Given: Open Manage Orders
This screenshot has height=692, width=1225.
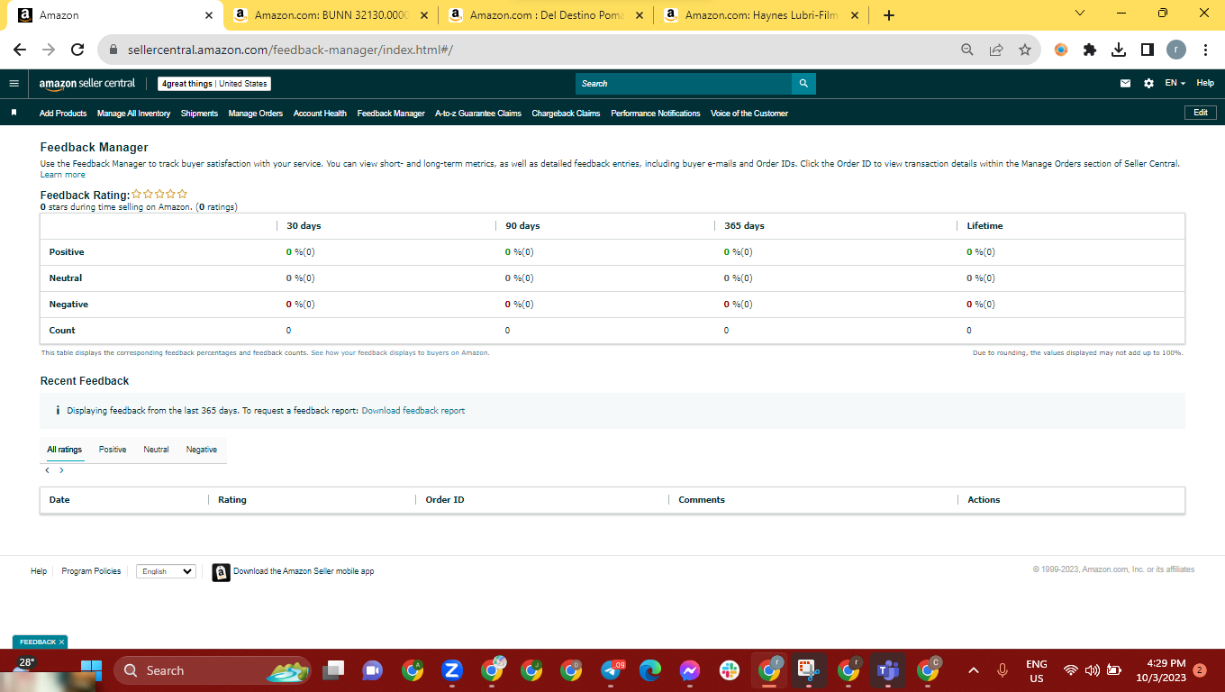Looking at the screenshot, I should (x=256, y=114).
